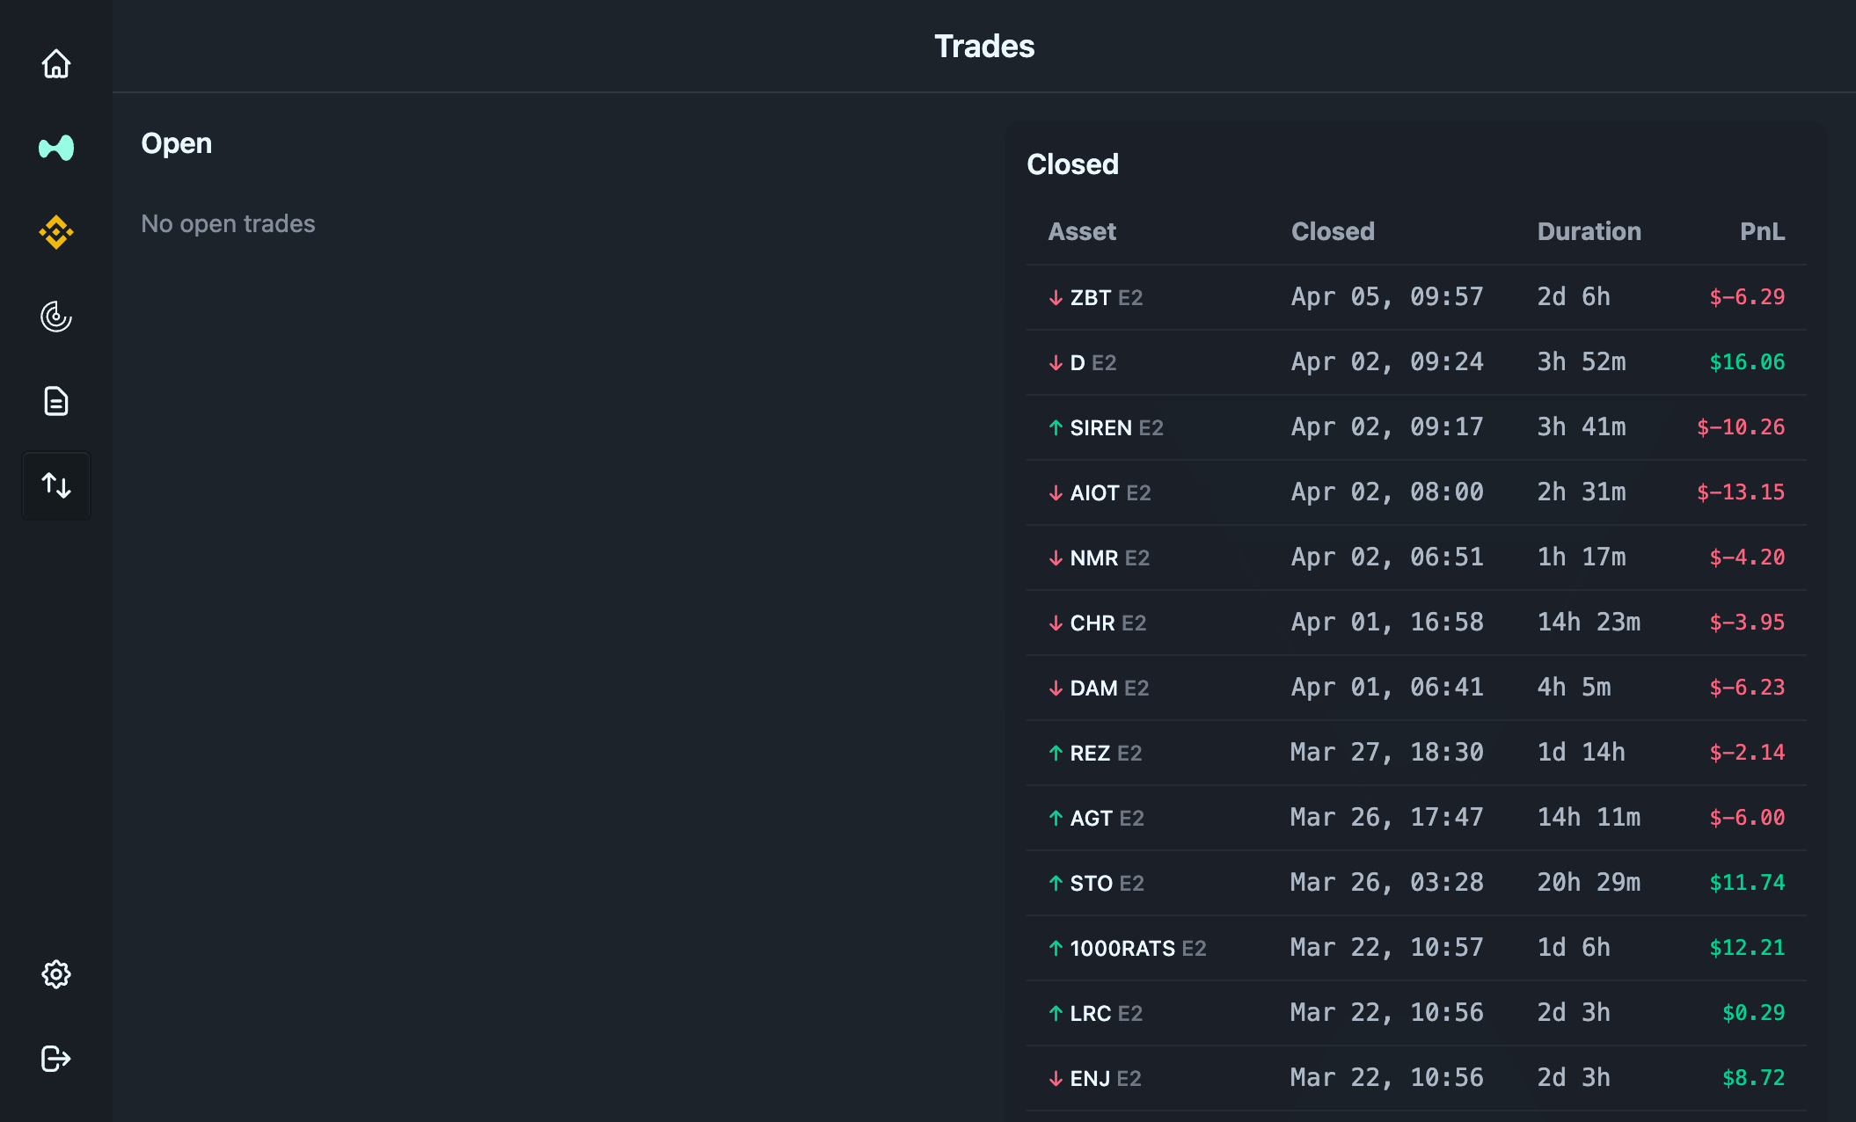Click the $11.74 PnL value

1747,883
